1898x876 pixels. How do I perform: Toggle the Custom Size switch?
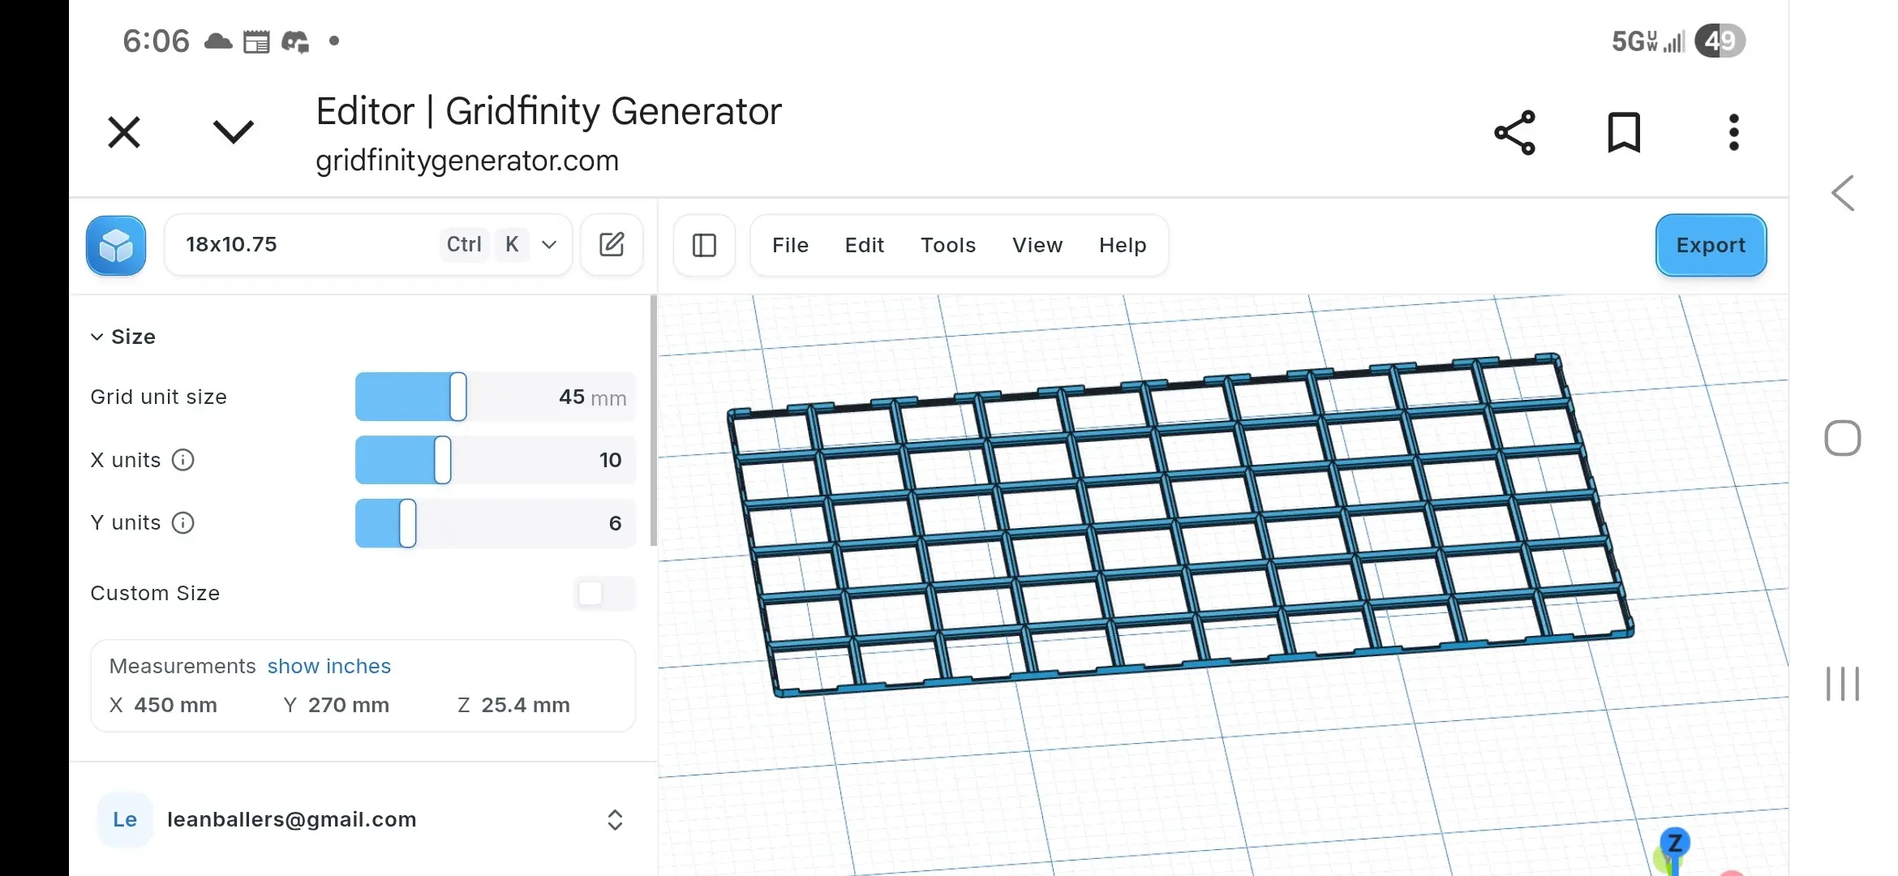coord(603,594)
